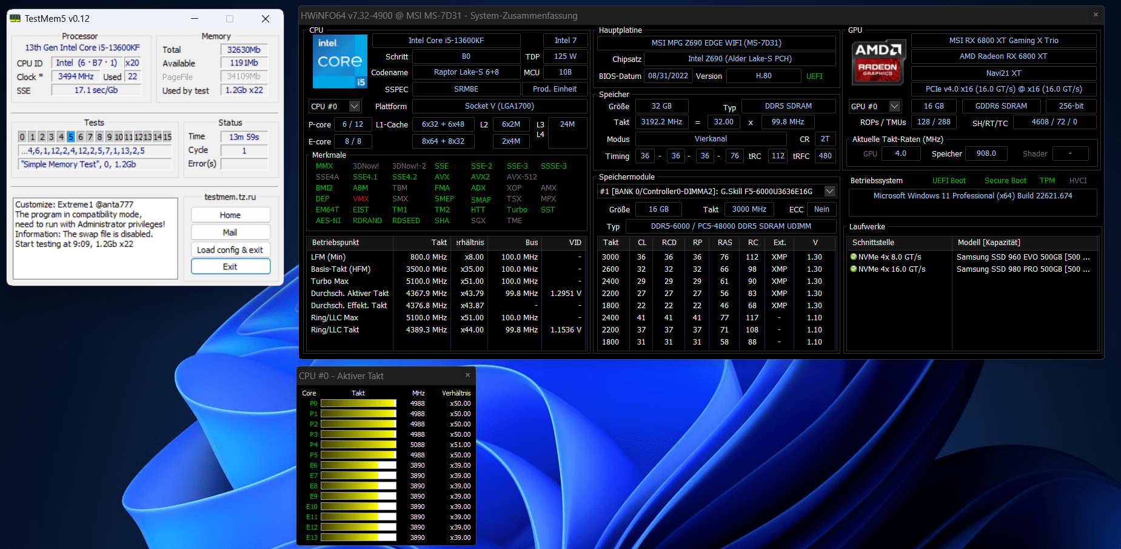The height and width of the screenshot is (549, 1121).
Task: Click the memory clock '3192.2 MHz' value
Action: click(x=662, y=122)
